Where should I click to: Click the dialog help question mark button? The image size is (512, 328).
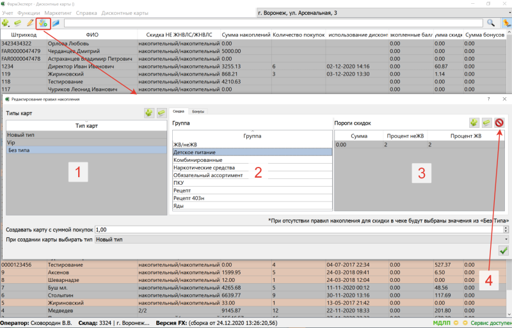coord(488,100)
